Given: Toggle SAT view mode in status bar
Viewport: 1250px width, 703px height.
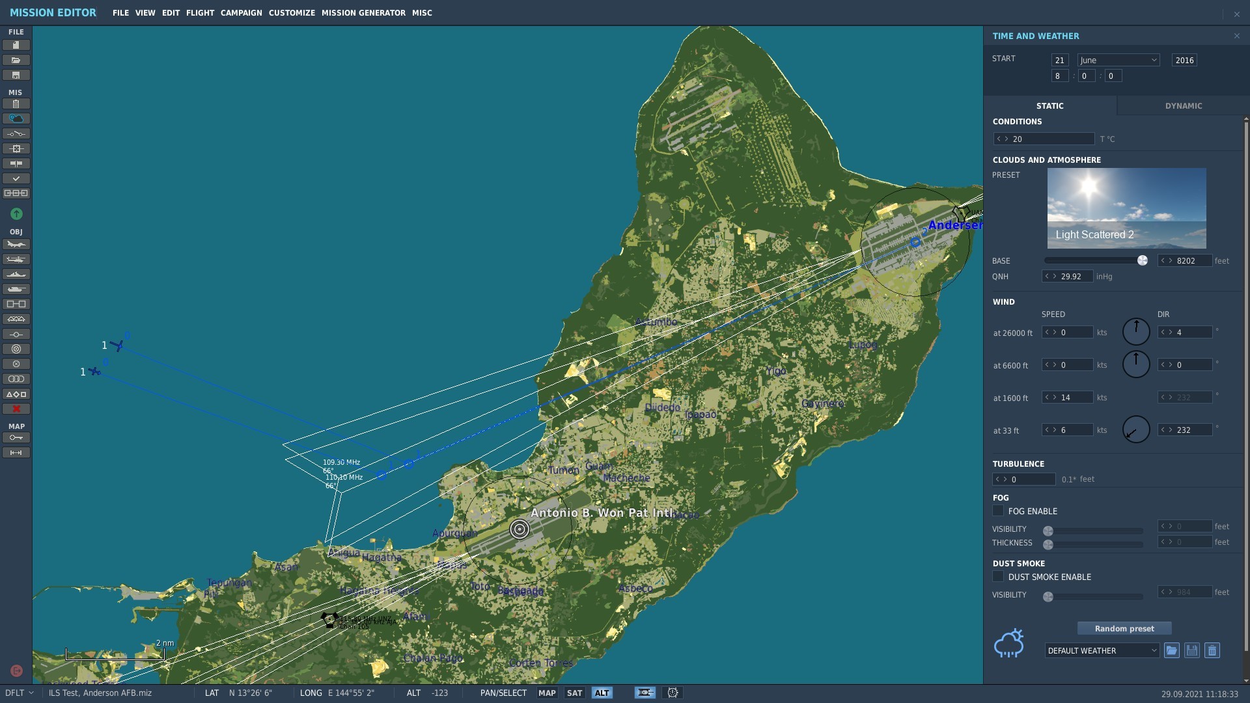Looking at the screenshot, I should click(574, 693).
